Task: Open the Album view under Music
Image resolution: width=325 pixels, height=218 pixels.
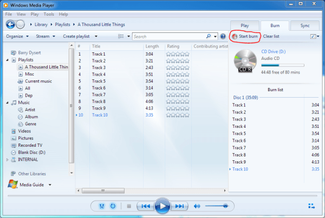Action: click(x=31, y=117)
